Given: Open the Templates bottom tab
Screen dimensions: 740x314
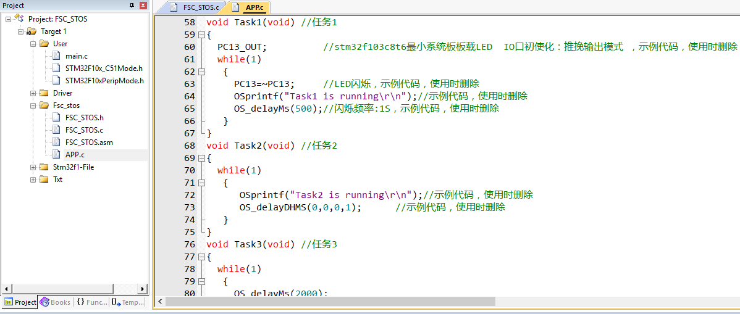Looking at the screenshot, I should tap(128, 302).
